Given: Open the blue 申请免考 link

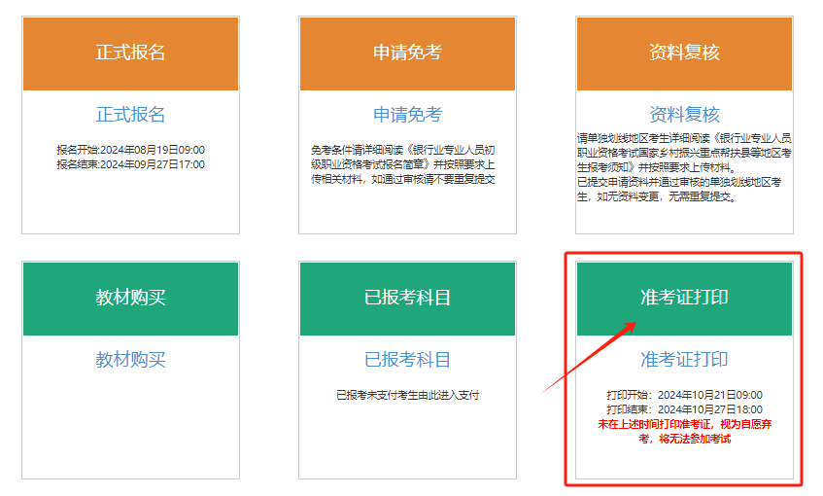Looking at the screenshot, I should 407,115.
